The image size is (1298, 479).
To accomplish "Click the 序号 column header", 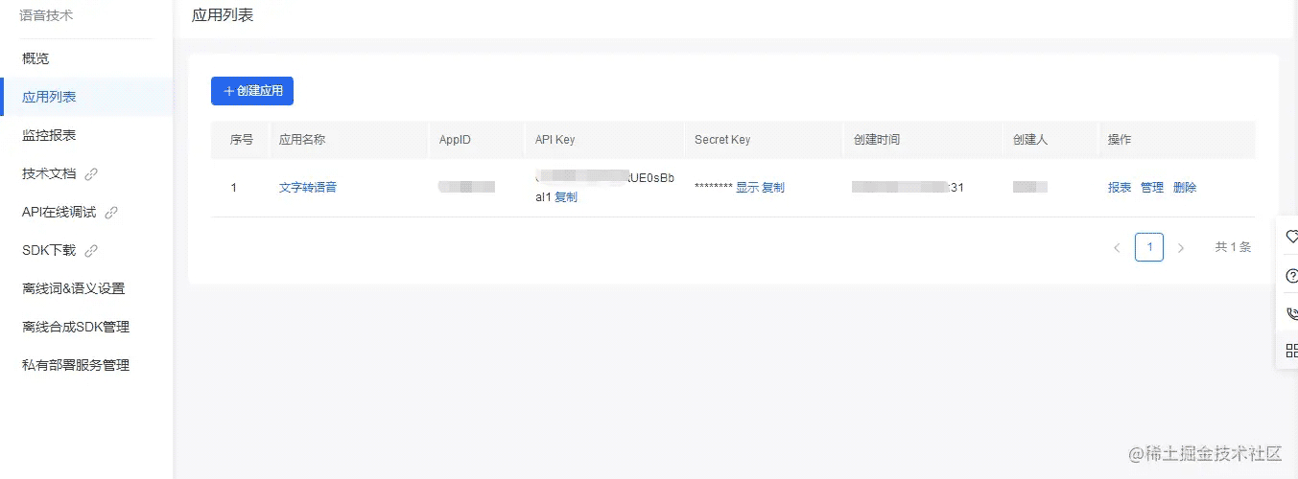I will click(242, 140).
